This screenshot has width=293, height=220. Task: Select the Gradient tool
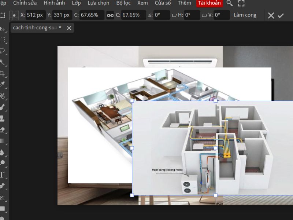[x=2, y=141]
